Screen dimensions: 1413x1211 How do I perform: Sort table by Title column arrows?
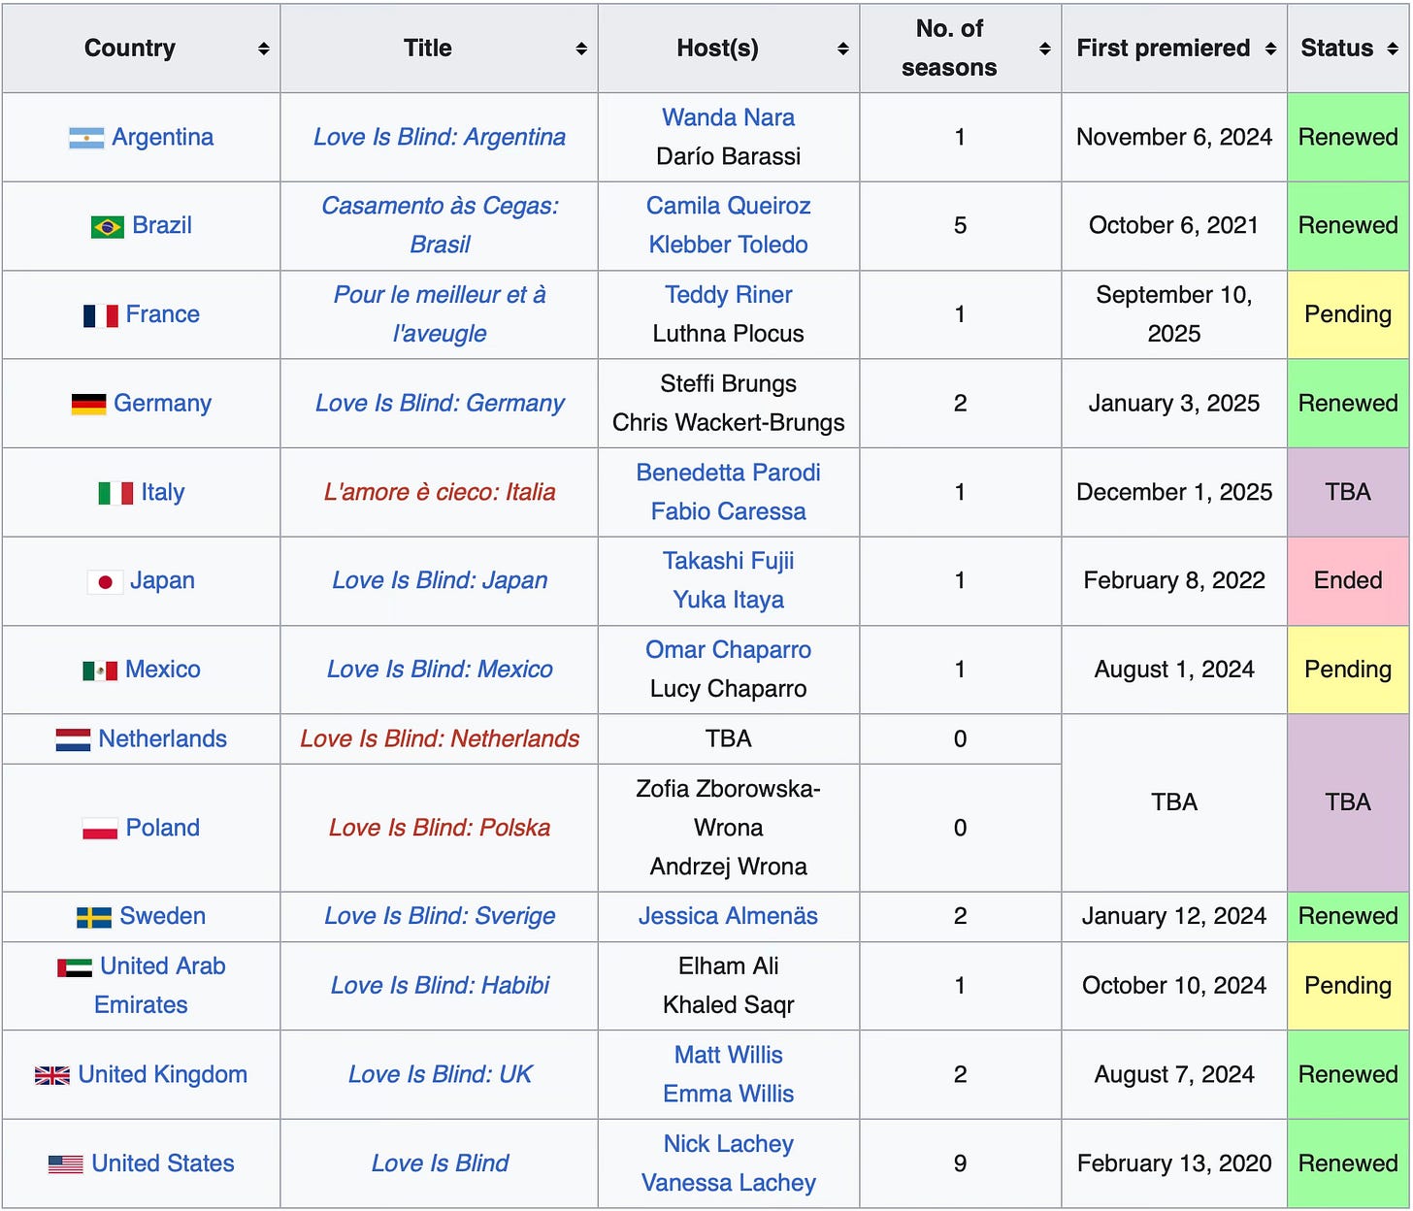point(580,49)
